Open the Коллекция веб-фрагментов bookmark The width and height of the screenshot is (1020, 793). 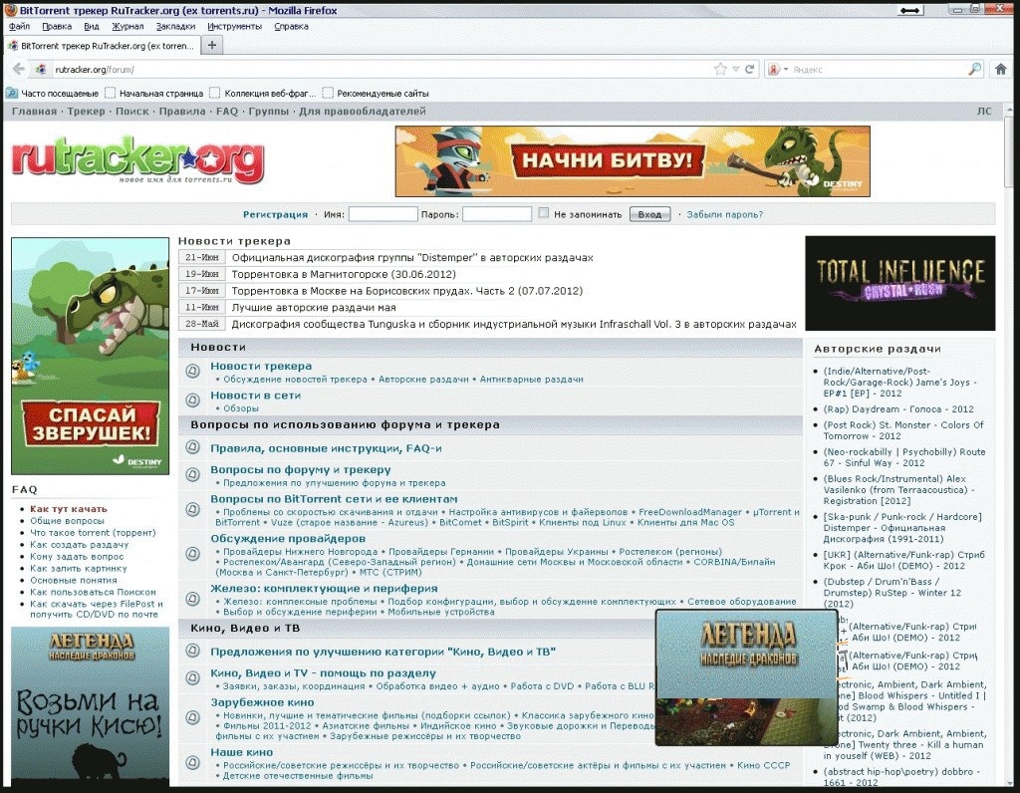262,93
